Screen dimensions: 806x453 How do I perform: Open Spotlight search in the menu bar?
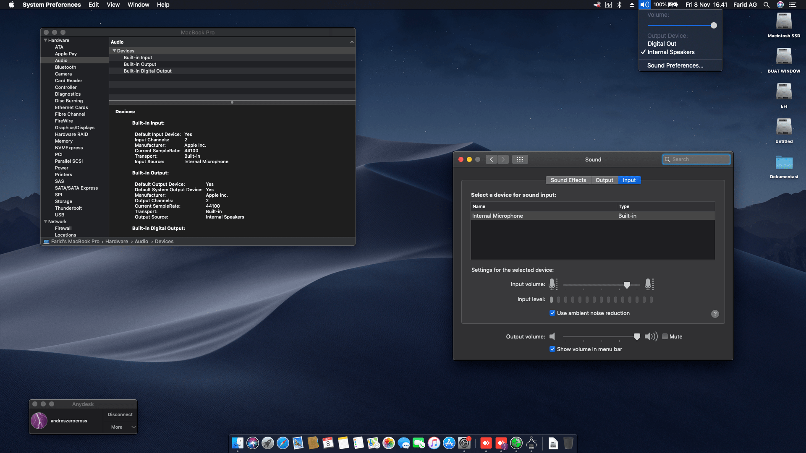[767, 5]
